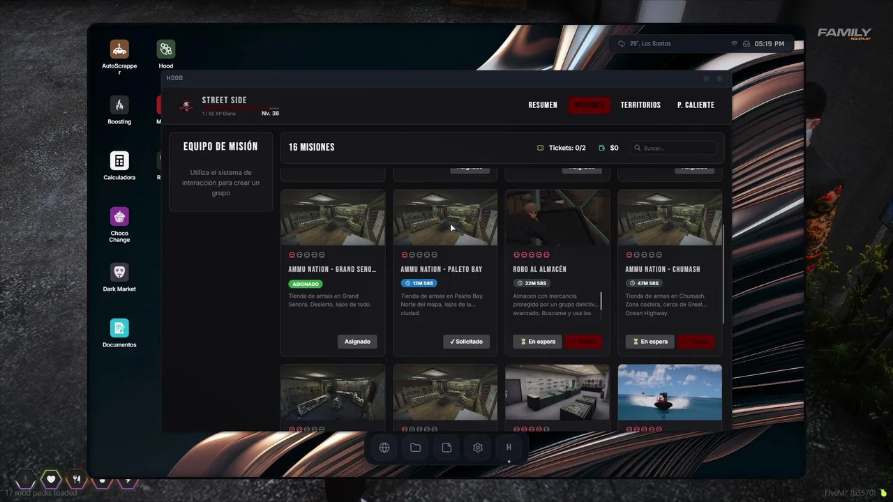
Task: Open the Dark Market app
Action: [119, 272]
